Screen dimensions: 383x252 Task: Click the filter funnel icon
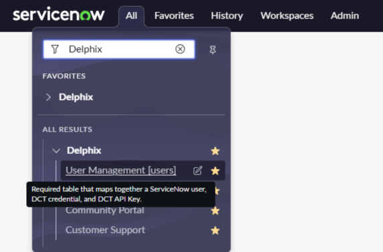[55, 49]
